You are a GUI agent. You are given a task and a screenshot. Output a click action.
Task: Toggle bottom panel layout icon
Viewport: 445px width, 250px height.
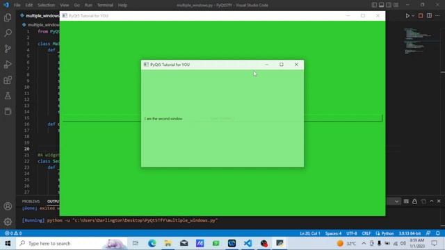pyautogui.click(x=382, y=5)
